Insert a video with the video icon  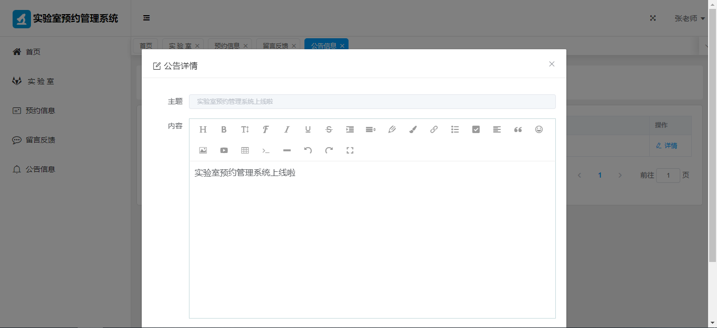click(x=224, y=150)
